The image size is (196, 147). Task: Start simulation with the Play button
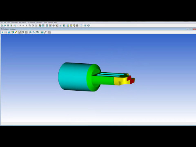click(2, 32)
